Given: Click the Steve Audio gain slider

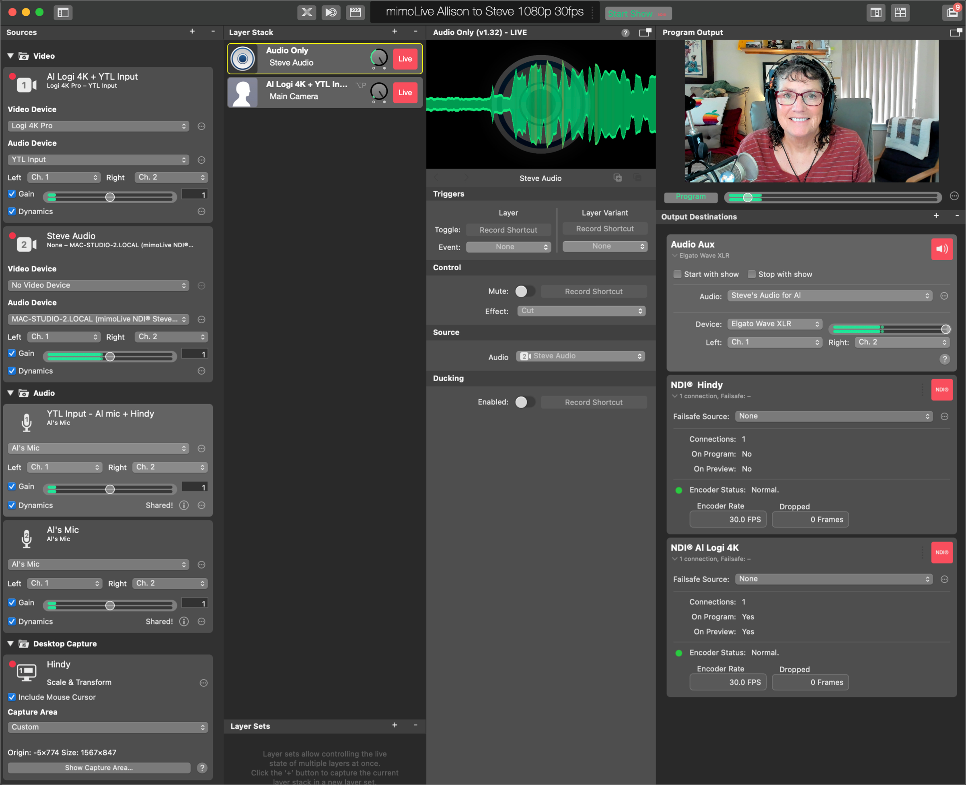Looking at the screenshot, I should point(110,357).
